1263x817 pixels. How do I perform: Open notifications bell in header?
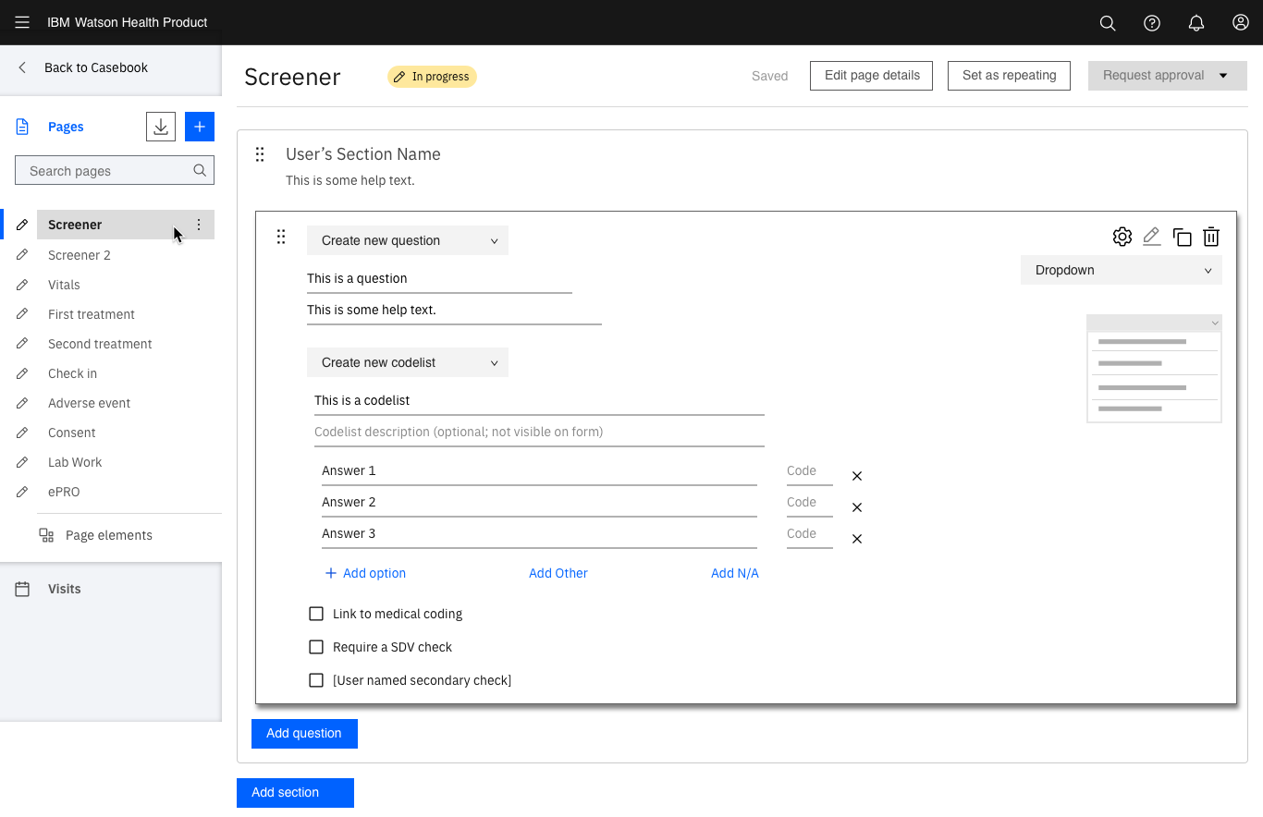pos(1196,23)
